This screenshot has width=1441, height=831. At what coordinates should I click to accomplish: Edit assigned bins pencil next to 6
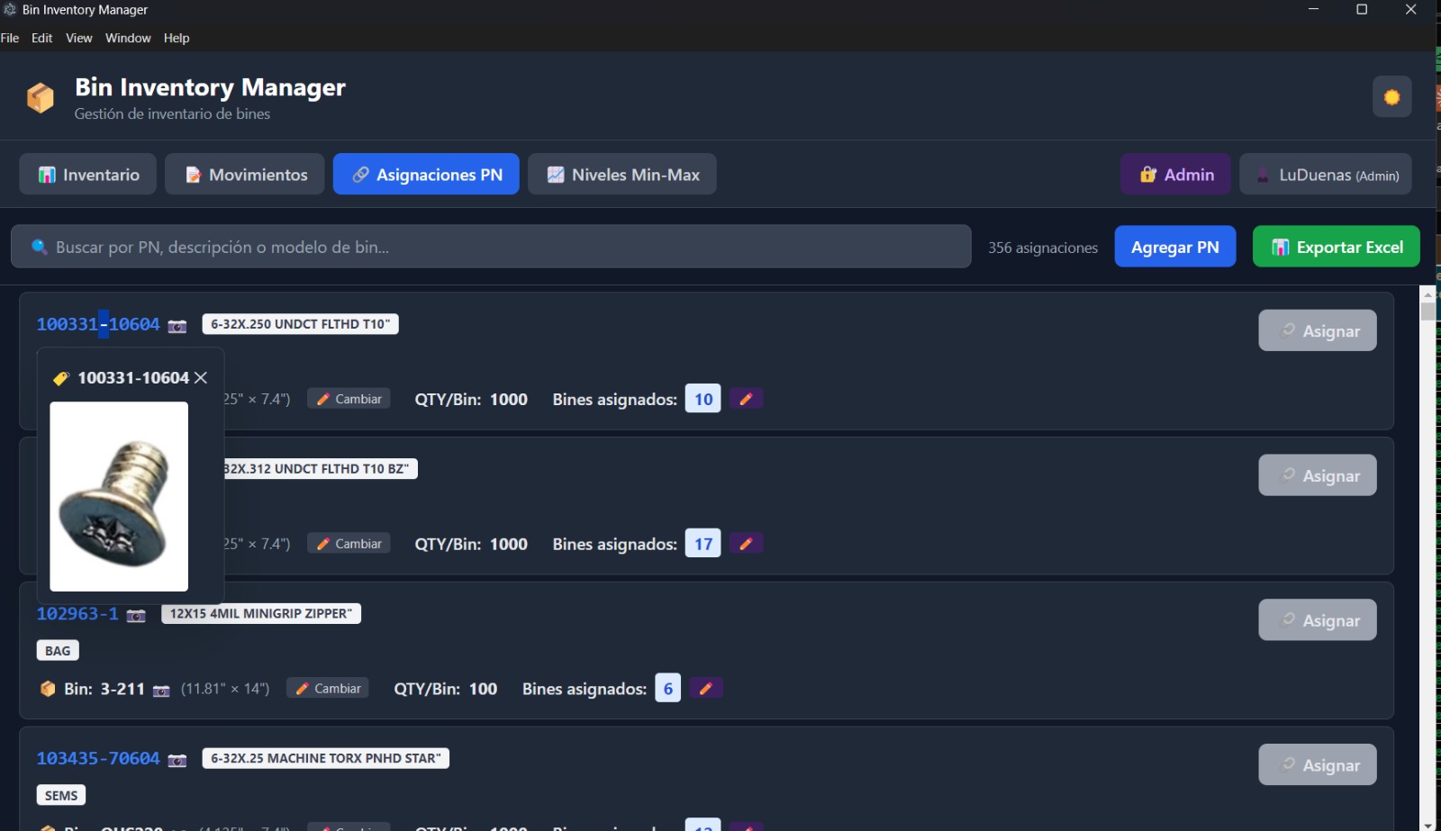[706, 689]
